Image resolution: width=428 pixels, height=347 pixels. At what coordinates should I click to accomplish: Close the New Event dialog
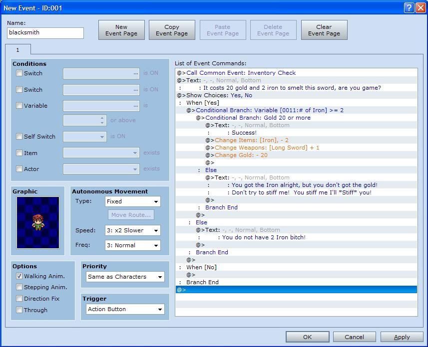421,7
